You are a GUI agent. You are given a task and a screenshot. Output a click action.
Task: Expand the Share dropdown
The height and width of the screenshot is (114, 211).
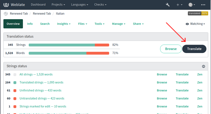tap(138, 24)
